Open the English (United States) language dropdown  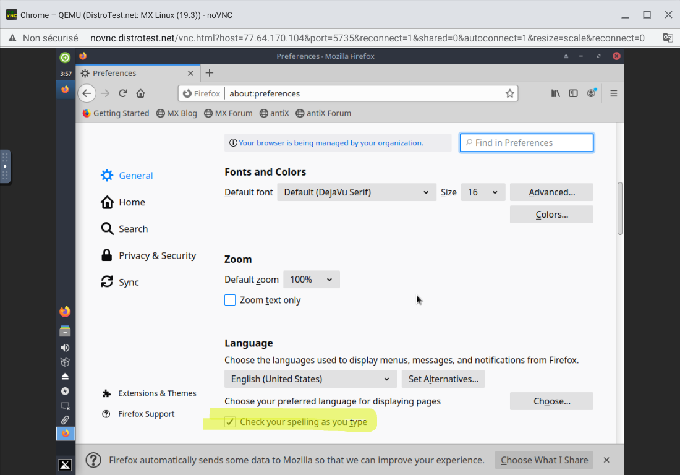coord(310,379)
